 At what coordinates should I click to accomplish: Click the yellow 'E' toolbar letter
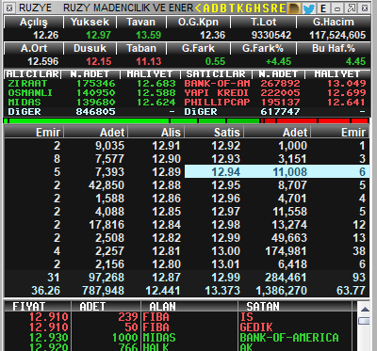282,8
